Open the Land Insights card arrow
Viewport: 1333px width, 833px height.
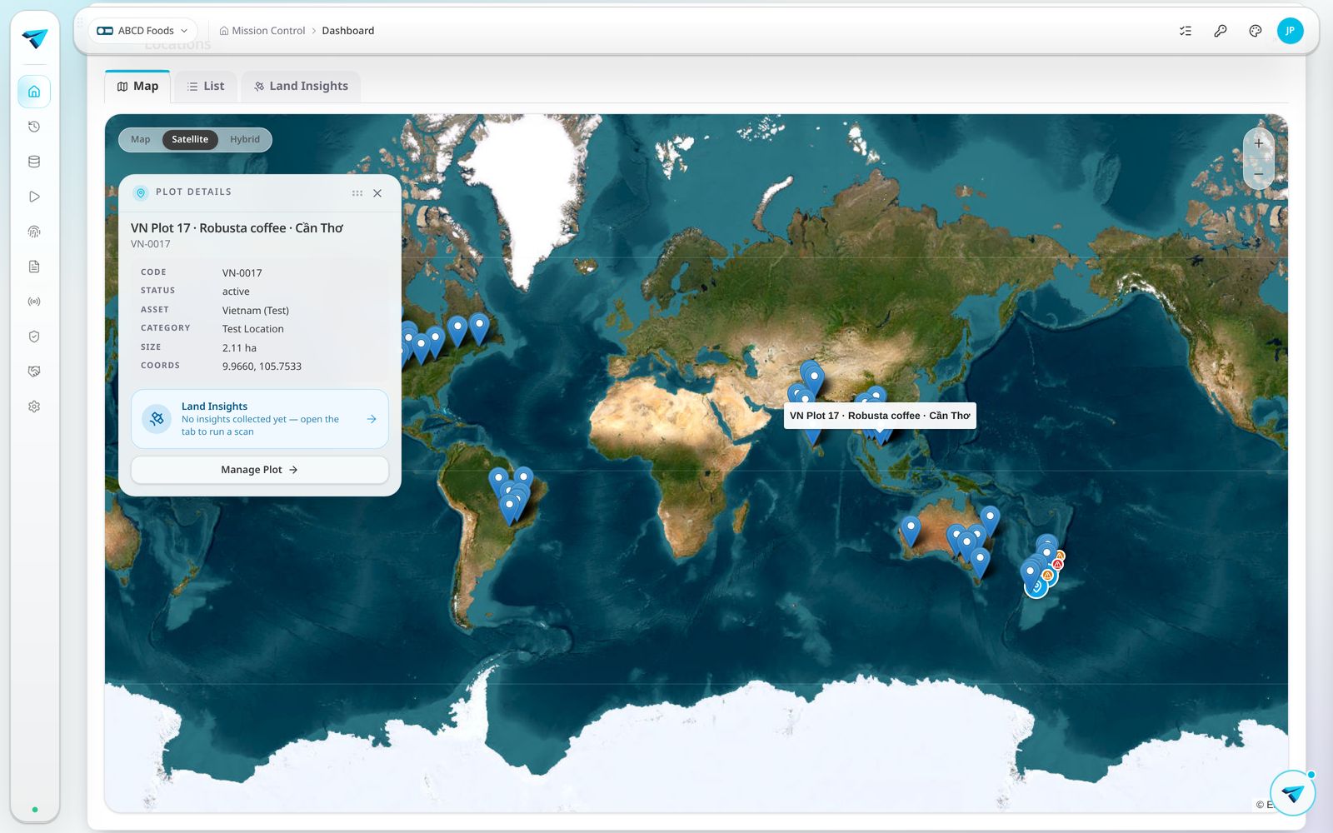pyautogui.click(x=372, y=419)
